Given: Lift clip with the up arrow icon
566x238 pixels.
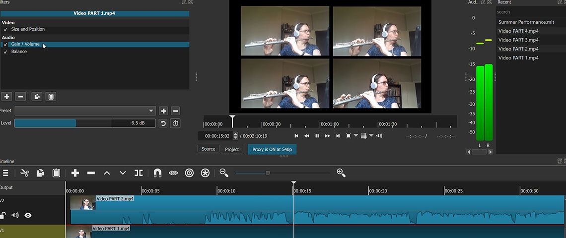Looking at the screenshot, I should [x=107, y=173].
